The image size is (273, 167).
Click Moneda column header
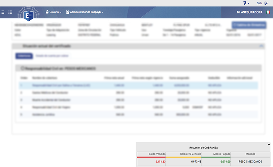(250, 154)
